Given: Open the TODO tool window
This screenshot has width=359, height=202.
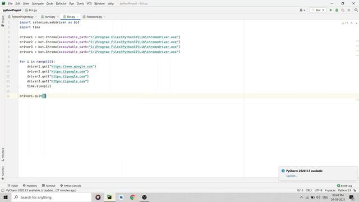Looking at the screenshot, I should pyautogui.click(x=12, y=186).
